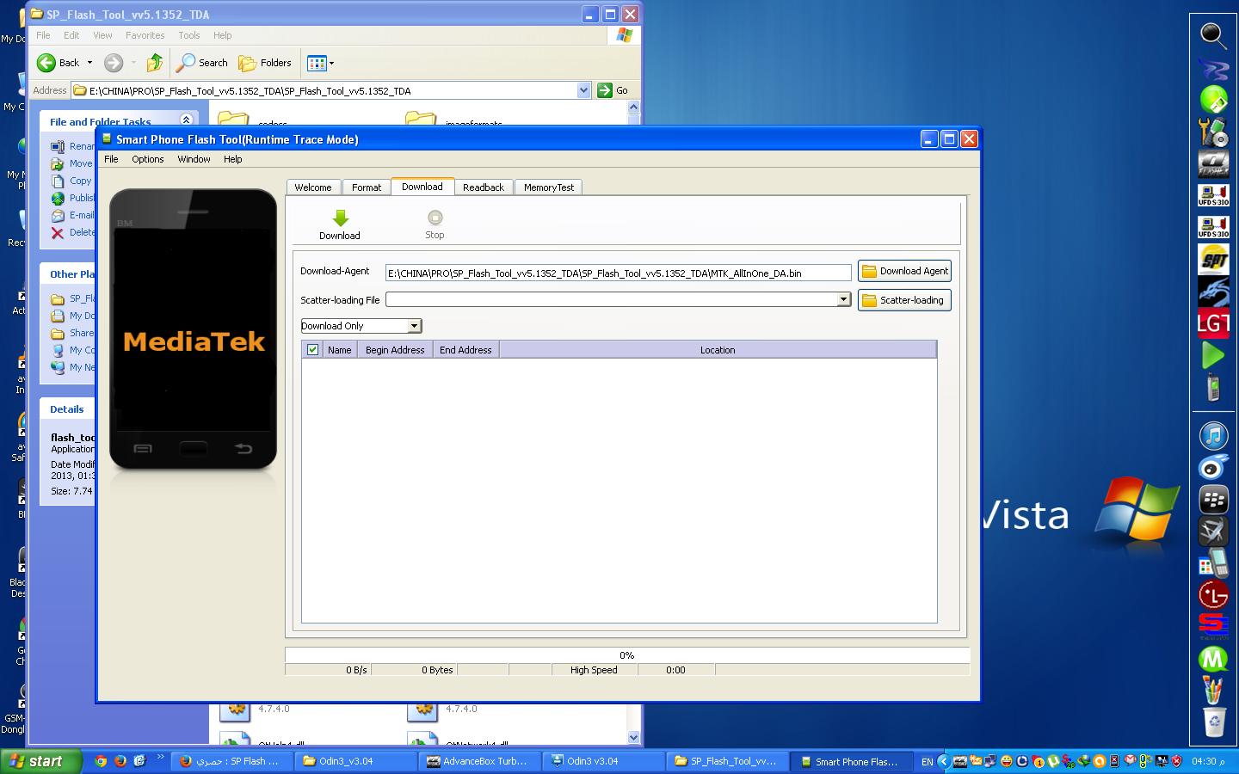Open the LGT icon in the dock
Screen dimensions: 1239x774
click(x=1213, y=323)
